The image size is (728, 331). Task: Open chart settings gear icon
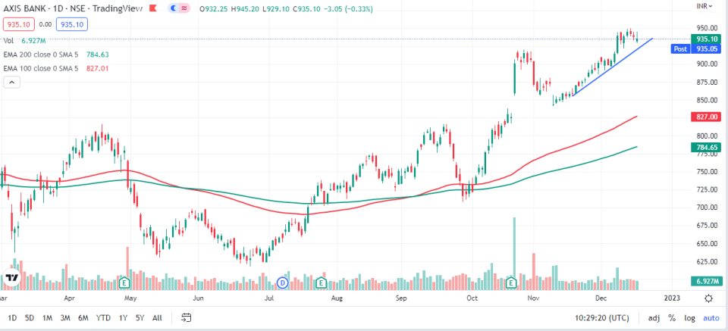coord(708,298)
